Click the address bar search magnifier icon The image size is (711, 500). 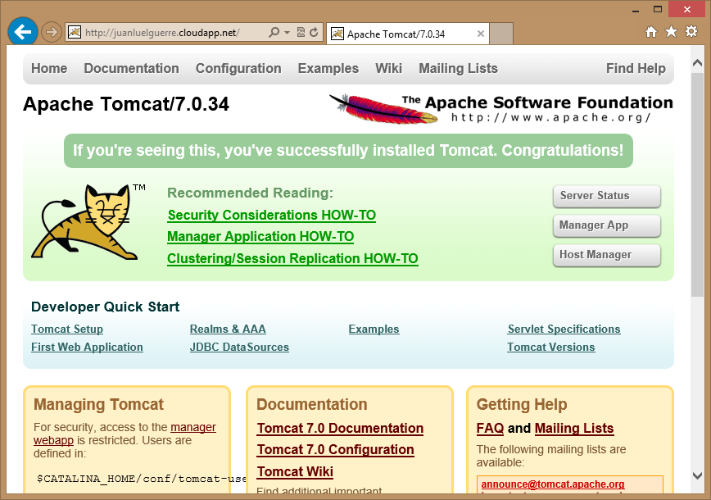coord(274,33)
